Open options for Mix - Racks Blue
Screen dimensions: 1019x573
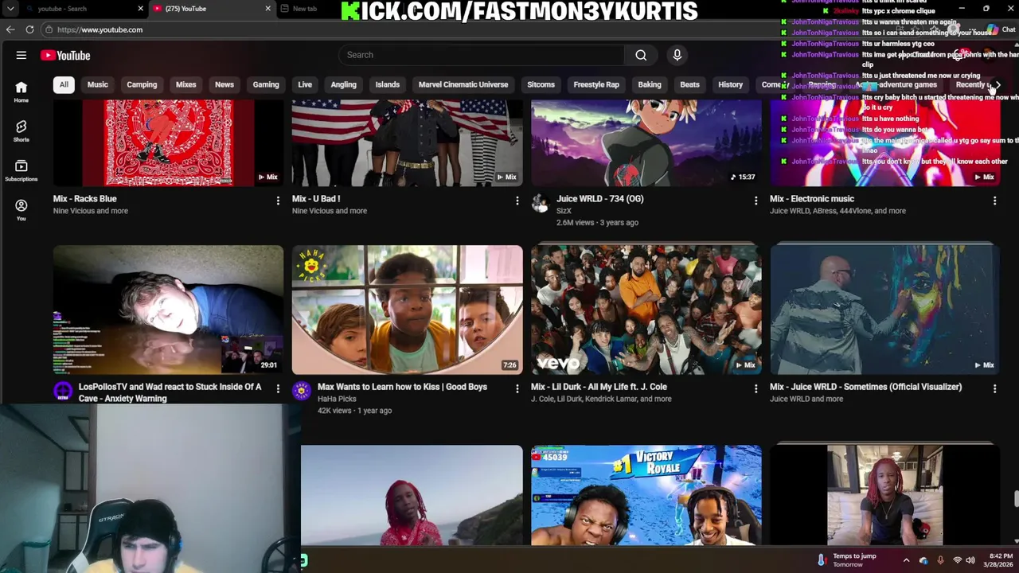coord(278,201)
